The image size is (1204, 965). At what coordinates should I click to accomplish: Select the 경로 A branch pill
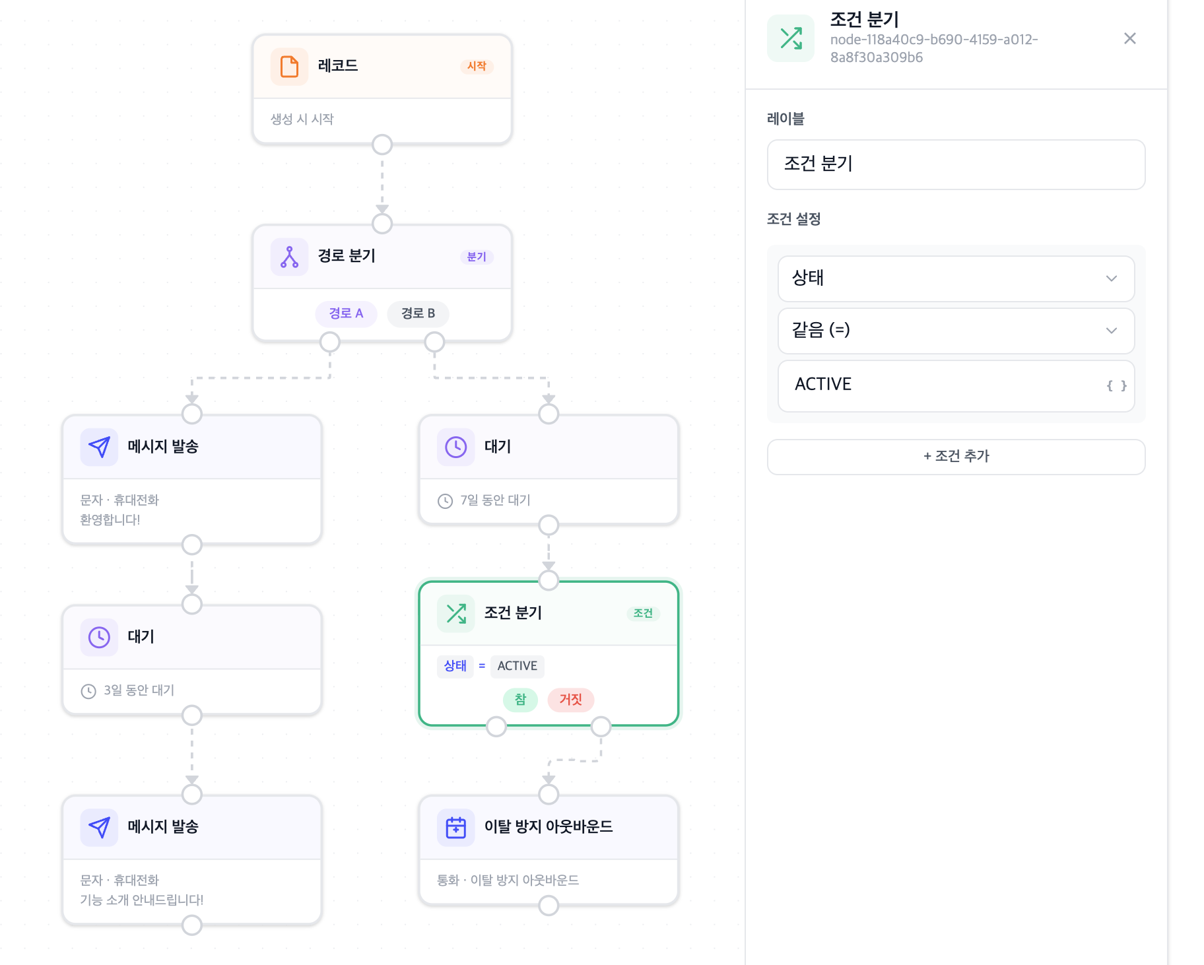346,314
